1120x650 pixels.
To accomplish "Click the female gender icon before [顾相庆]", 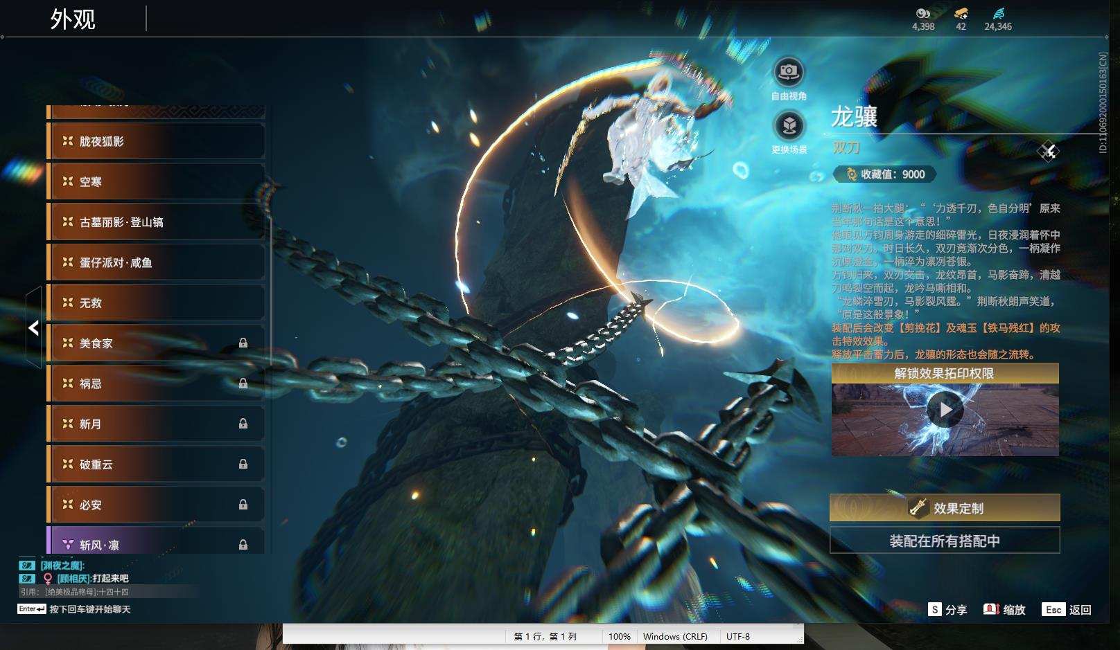I will (x=48, y=579).
